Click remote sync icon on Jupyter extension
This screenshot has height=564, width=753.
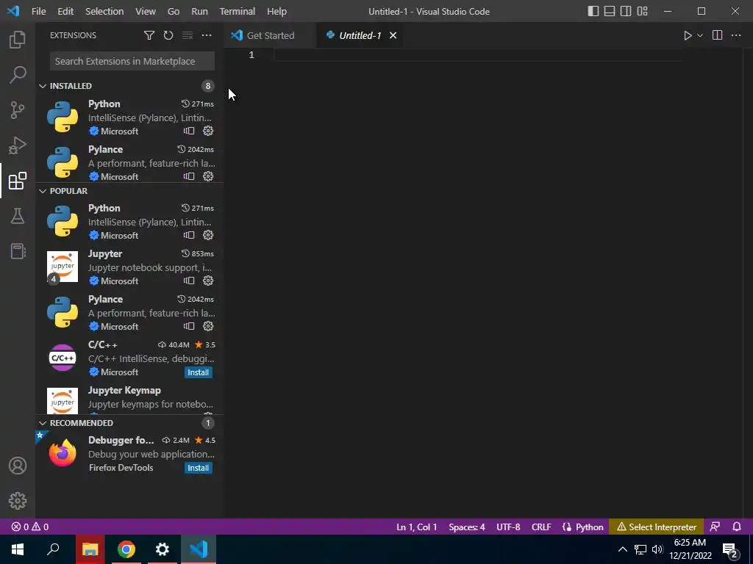pyautogui.click(x=189, y=281)
